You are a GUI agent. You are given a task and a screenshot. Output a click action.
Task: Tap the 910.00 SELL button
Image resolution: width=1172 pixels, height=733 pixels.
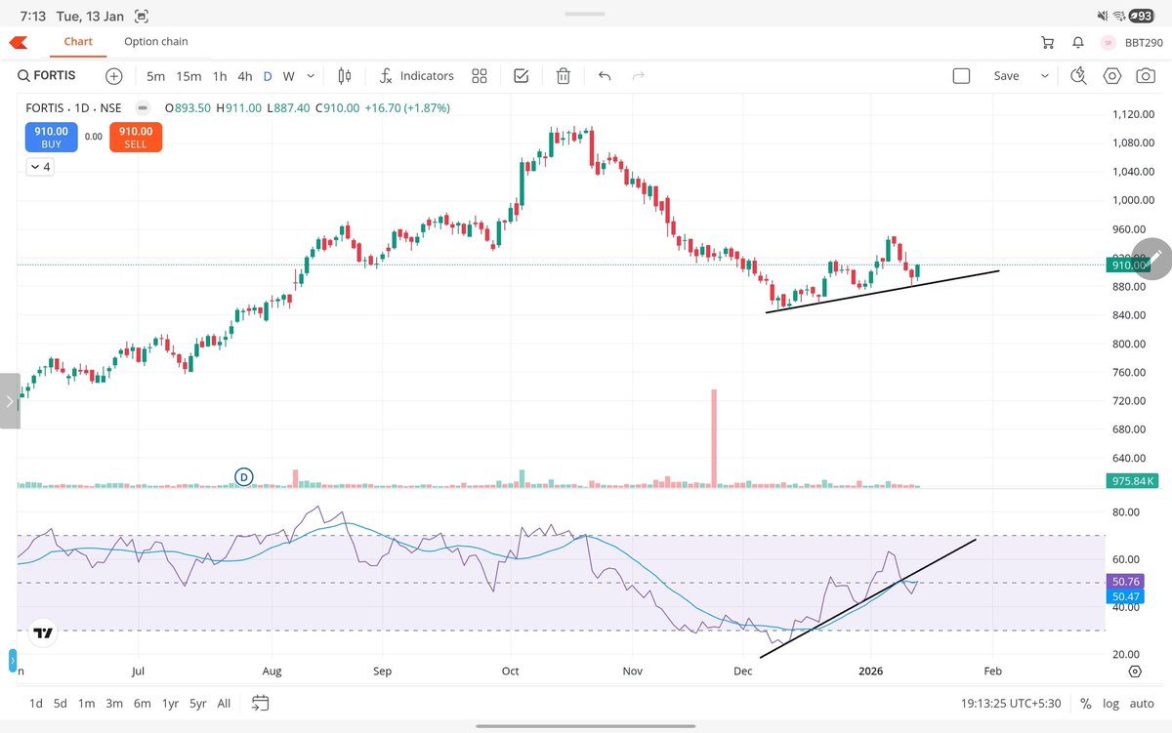(136, 138)
